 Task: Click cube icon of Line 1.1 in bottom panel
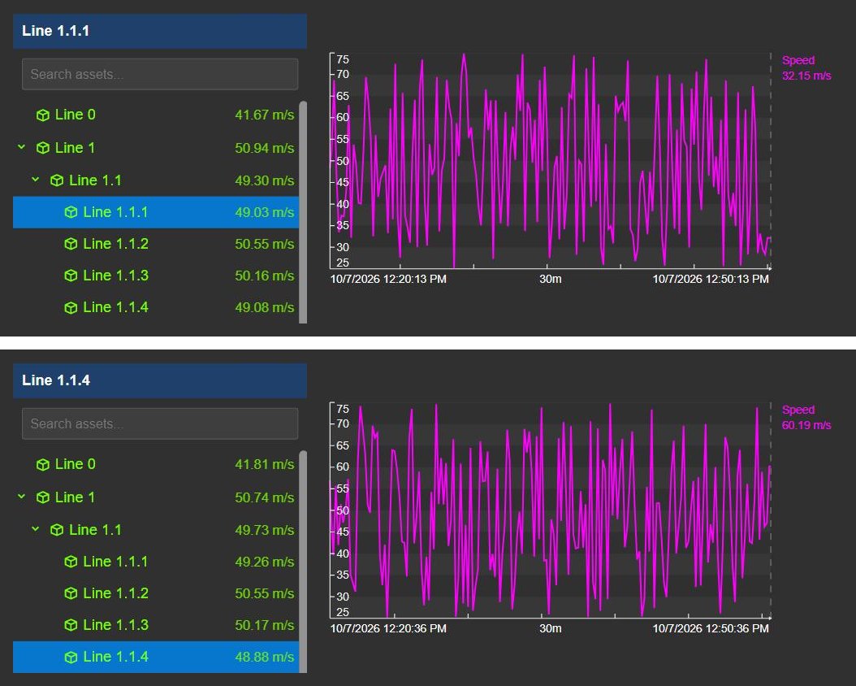(57, 530)
